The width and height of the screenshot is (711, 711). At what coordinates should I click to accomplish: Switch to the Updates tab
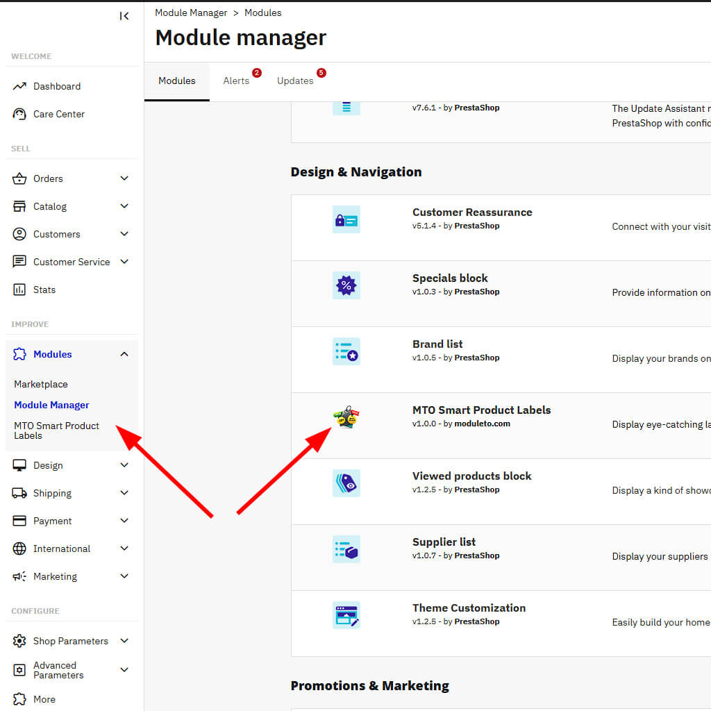(295, 81)
